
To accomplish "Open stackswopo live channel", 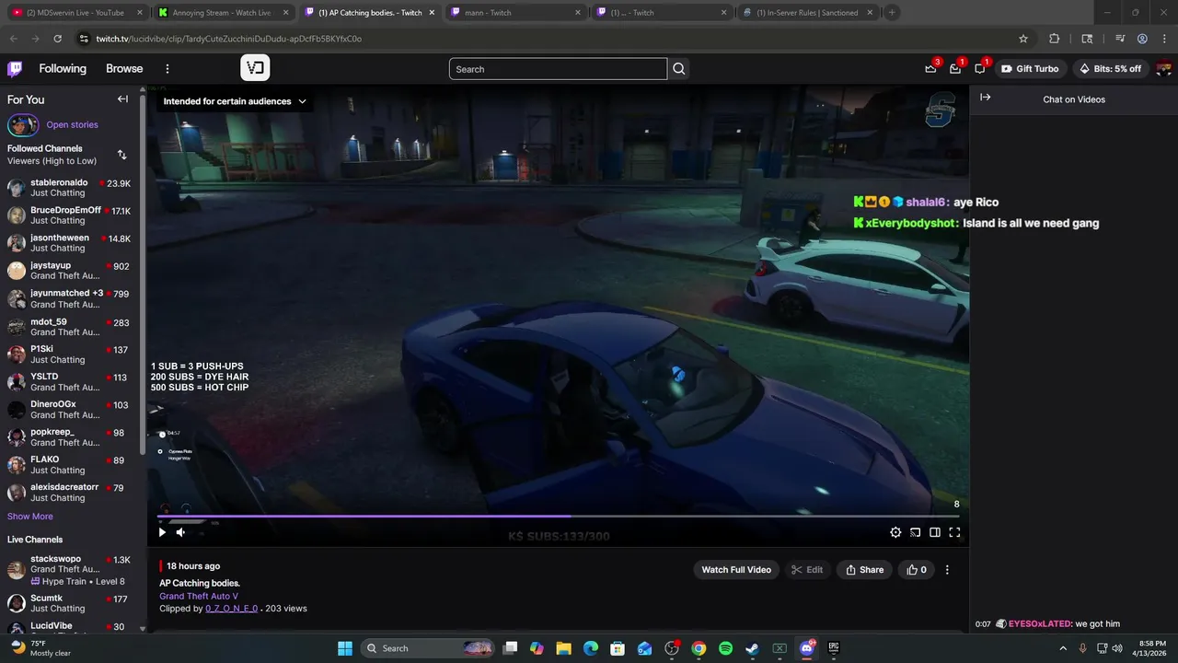I will [69, 570].
